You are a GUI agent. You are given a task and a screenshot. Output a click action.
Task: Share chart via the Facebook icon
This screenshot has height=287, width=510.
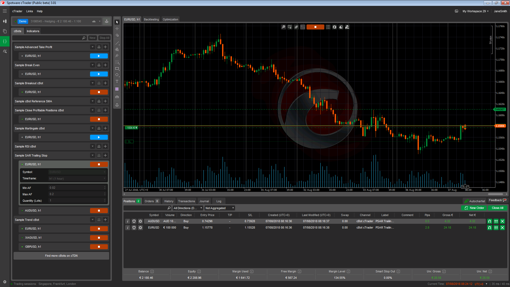[334, 27]
